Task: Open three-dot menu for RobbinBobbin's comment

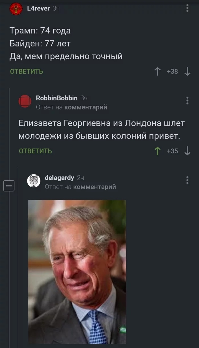Action: click(x=187, y=100)
